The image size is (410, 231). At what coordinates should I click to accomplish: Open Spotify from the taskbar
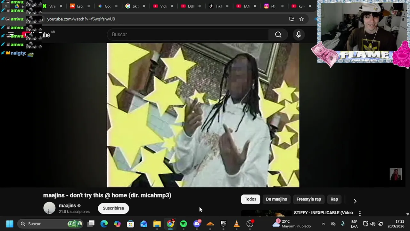184,224
